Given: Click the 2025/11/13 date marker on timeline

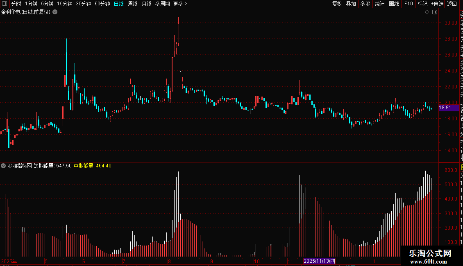Looking at the screenshot, I should point(319,261).
